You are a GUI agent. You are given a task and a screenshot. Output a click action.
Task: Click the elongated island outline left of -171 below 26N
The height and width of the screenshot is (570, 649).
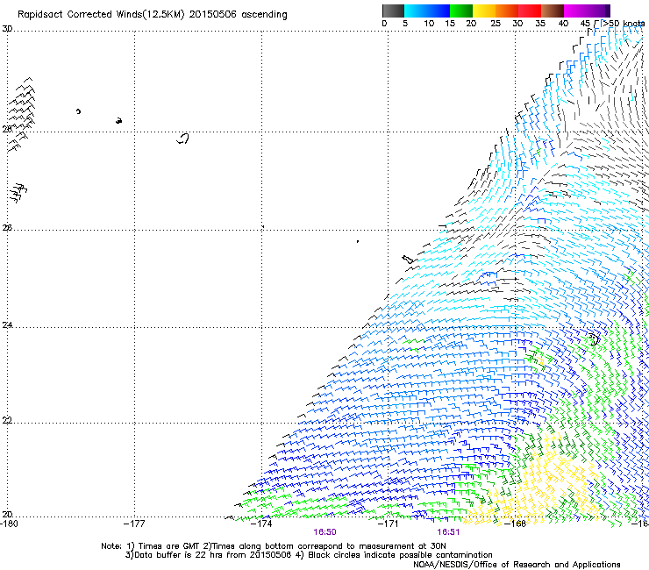tap(408, 260)
